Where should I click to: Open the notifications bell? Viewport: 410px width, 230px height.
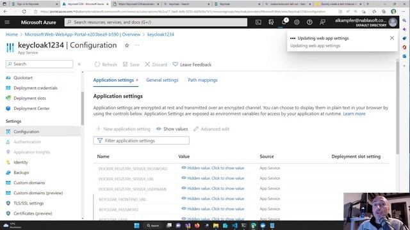(284, 22)
